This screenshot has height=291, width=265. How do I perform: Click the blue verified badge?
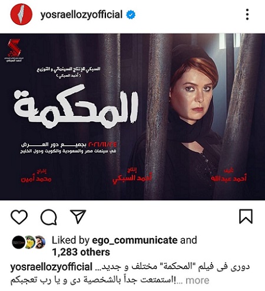click(131, 15)
